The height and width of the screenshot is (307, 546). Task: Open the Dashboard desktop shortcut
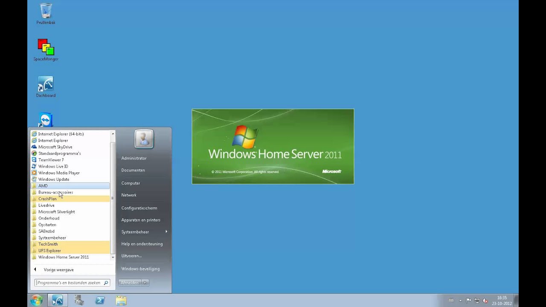pos(46,87)
